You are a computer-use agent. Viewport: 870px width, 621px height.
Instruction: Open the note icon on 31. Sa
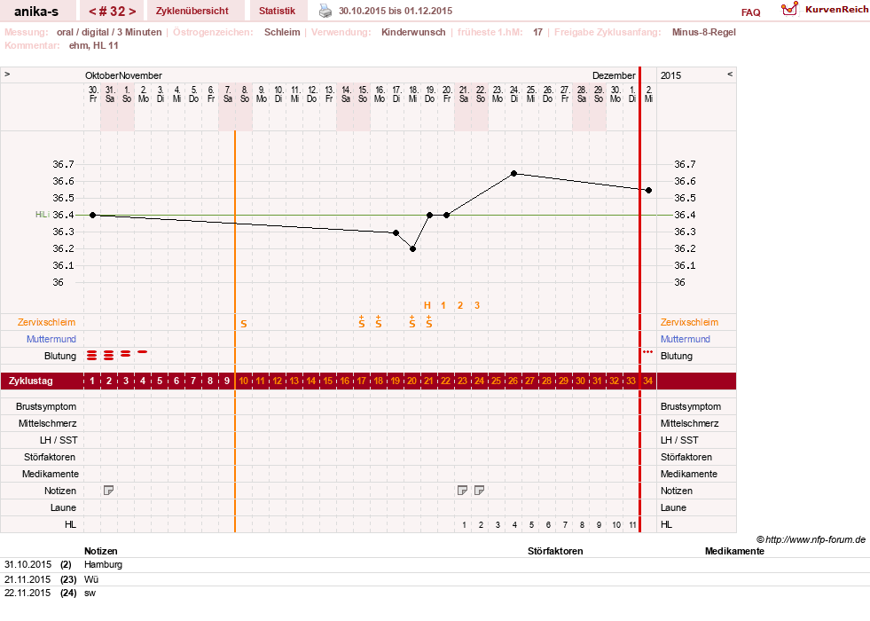point(109,491)
